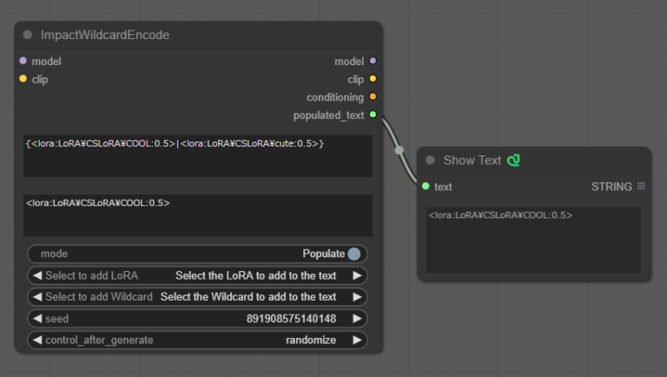Click the green populated_text output port
The width and height of the screenshot is (667, 377).
coord(373,115)
